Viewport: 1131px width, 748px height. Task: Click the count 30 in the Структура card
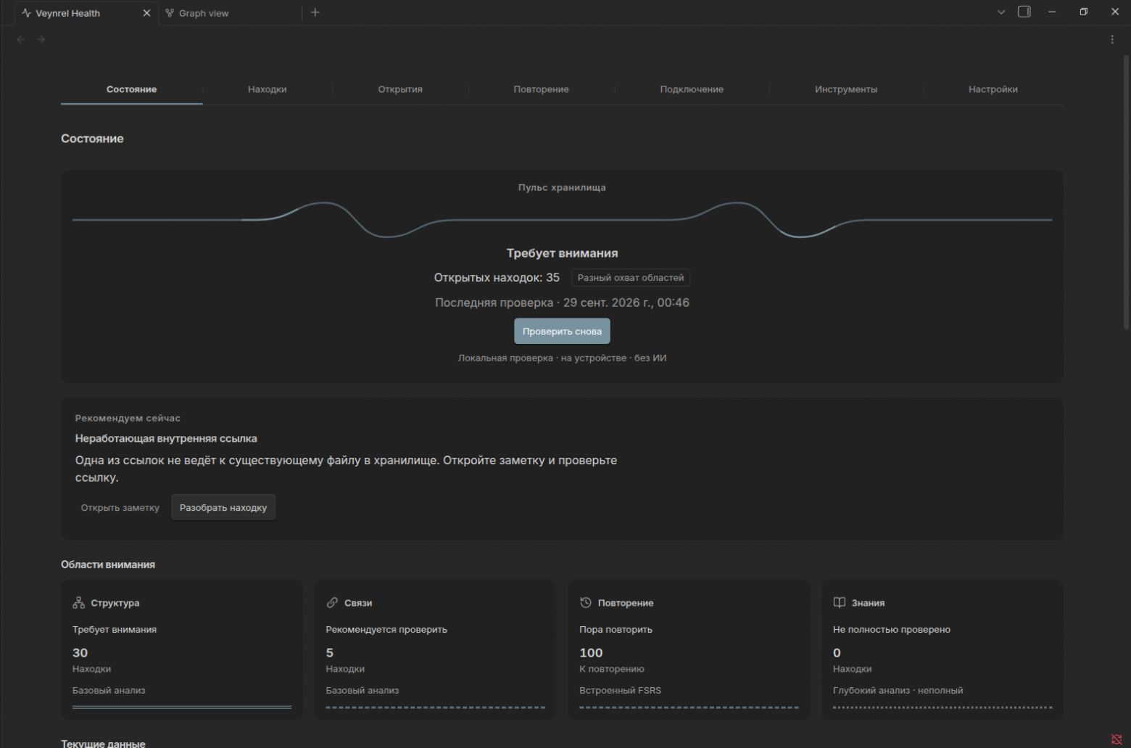click(80, 653)
